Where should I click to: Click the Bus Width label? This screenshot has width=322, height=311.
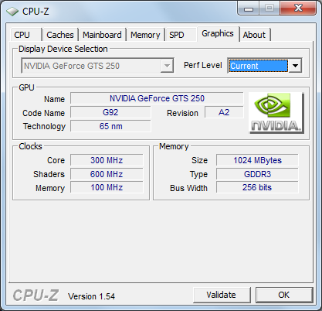188,188
